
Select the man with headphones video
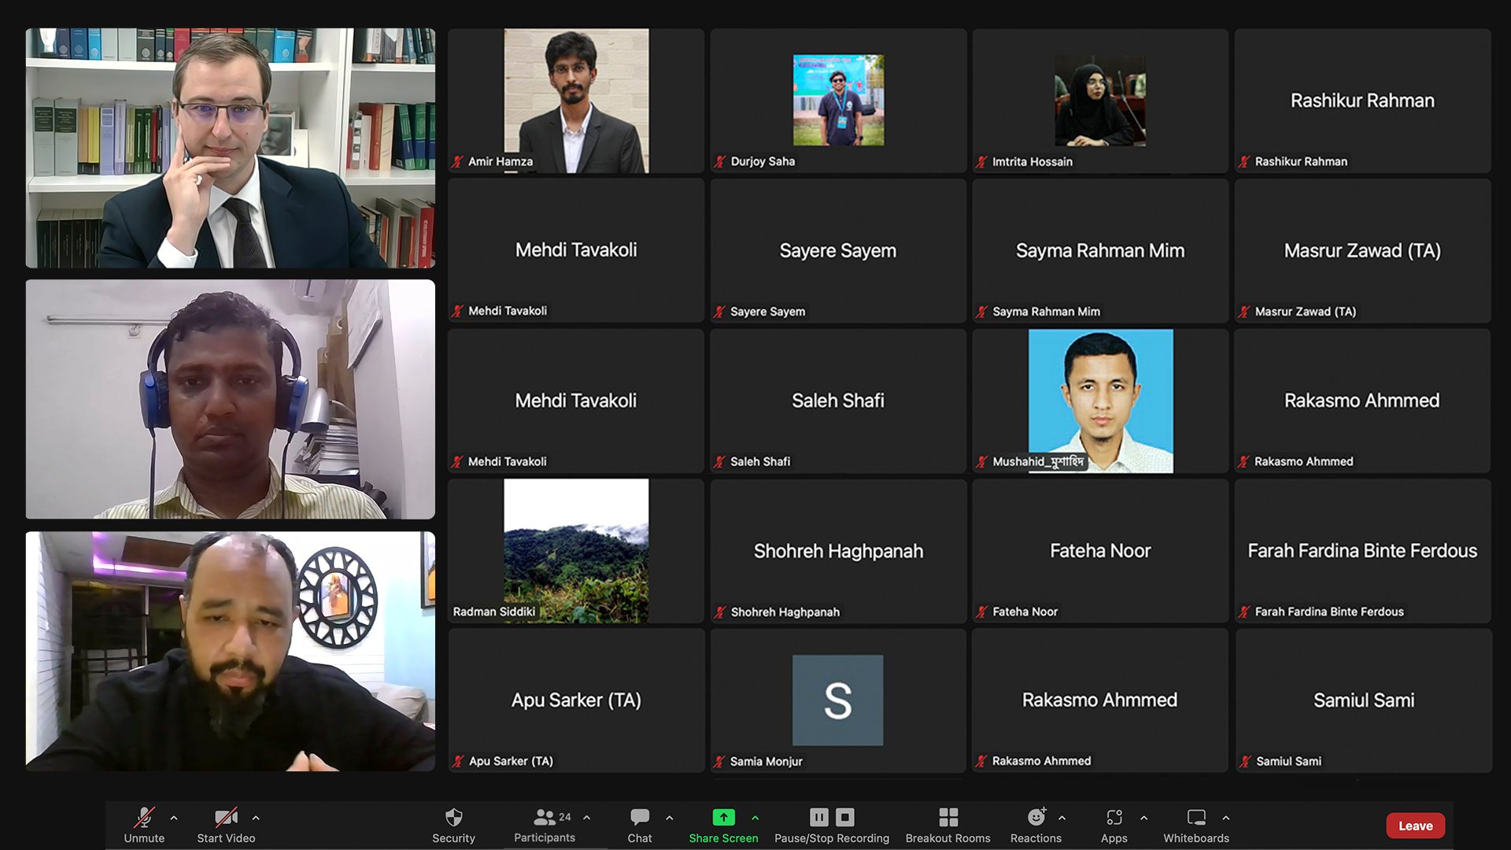point(230,399)
